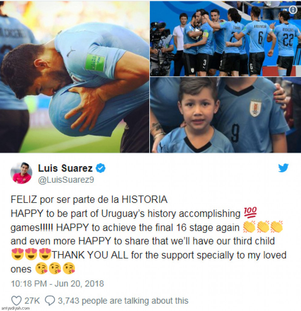Open Luis Suarez profile avatar
The height and width of the screenshot is (311, 301).
tap(21, 173)
